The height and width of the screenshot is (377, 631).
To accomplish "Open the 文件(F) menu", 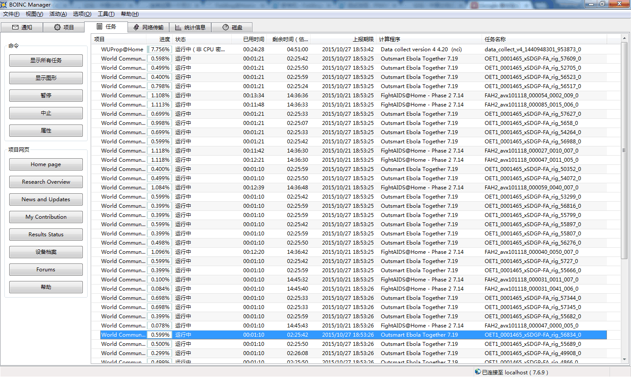I will pyautogui.click(x=11, y=14).
